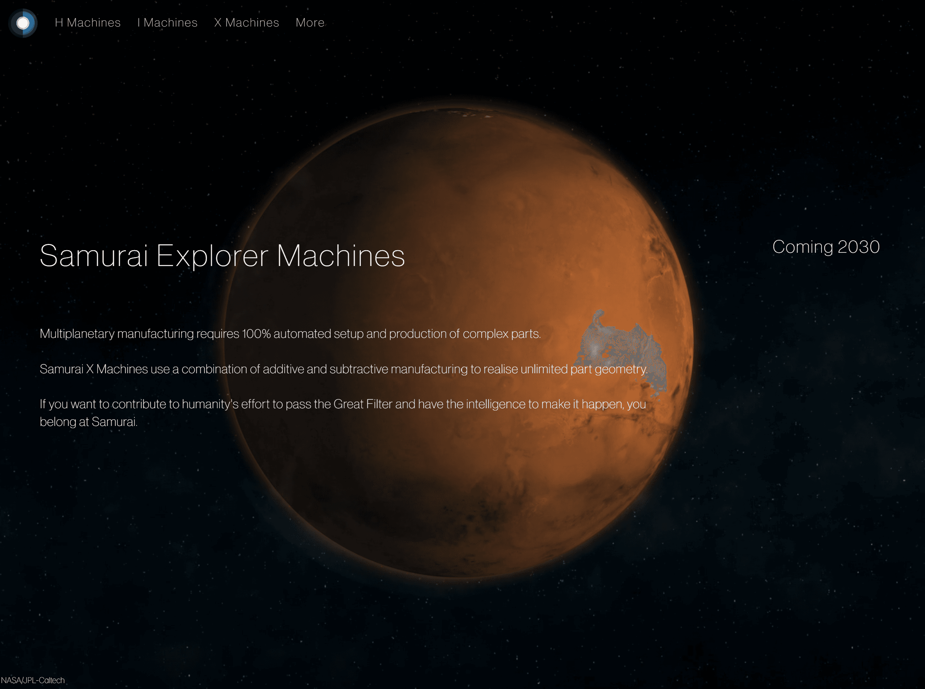The image size is (925, 689).
Task: Navigate to the H Machines page
Action: [x=88, y=22]
